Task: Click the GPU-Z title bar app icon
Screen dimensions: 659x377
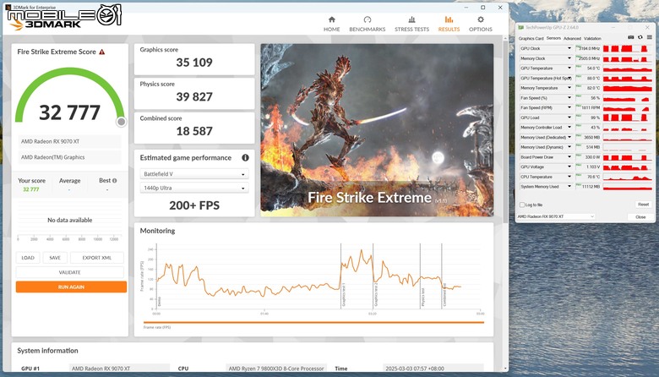Action: pyautogui.click(x=521, y=27)
